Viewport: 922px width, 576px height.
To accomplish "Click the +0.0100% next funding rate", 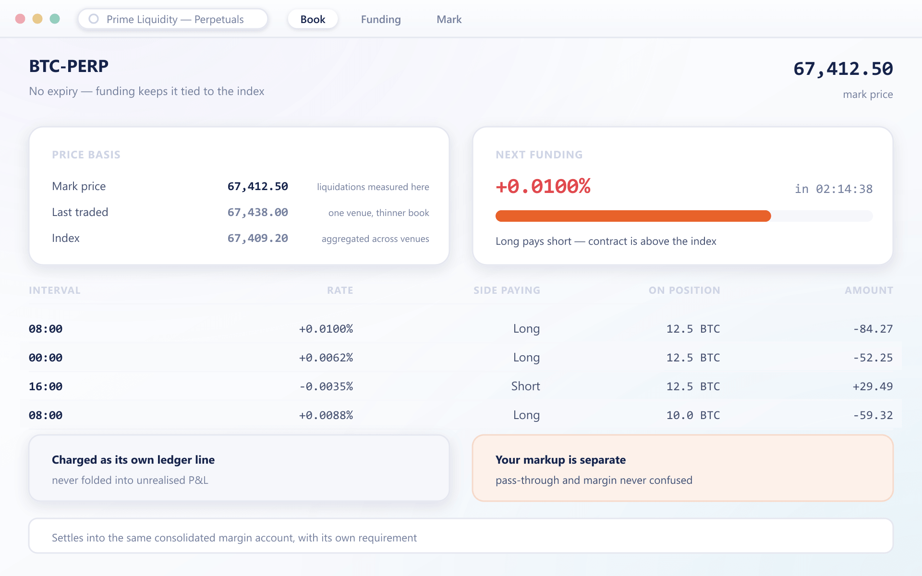I will coord(543,186).
